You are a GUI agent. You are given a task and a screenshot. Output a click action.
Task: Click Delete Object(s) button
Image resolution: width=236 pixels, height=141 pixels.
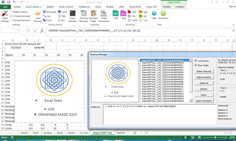click(204, 71)
